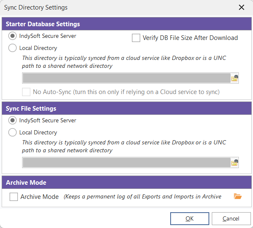
Task: Select IndySoft Secure Server under Starter Database Settings
Action: (12, 36)
